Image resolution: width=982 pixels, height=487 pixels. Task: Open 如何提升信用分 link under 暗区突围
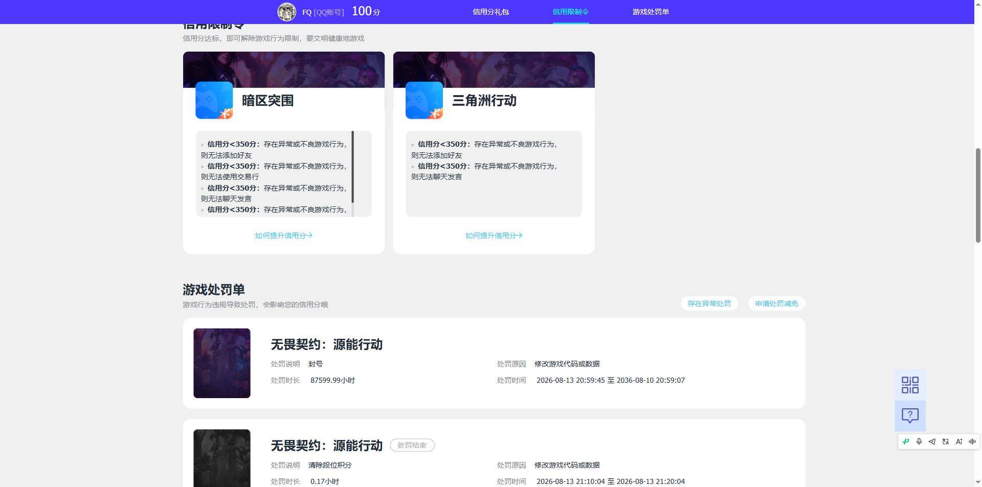284,236
